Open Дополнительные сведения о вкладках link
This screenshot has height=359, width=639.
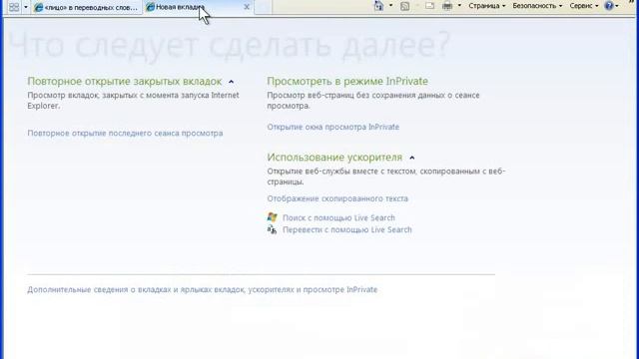click(x=202, y=290)
